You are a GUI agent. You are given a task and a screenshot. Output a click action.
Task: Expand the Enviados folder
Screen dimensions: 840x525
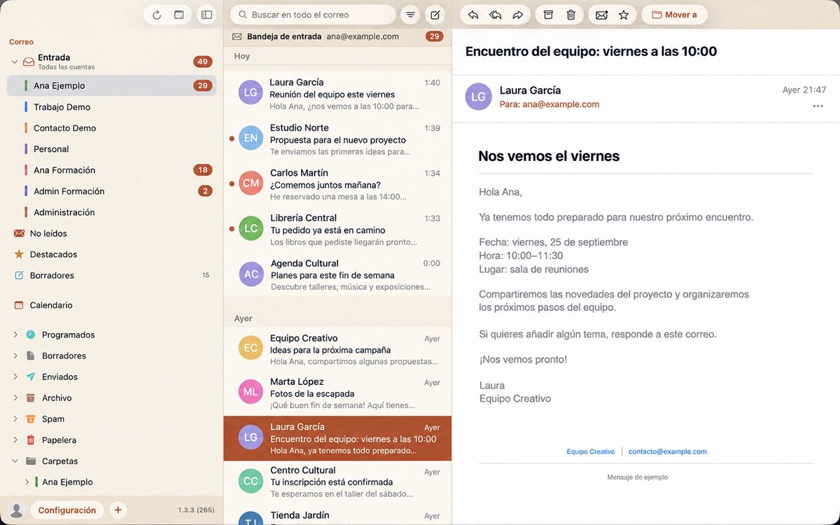[x=15, y=377]
